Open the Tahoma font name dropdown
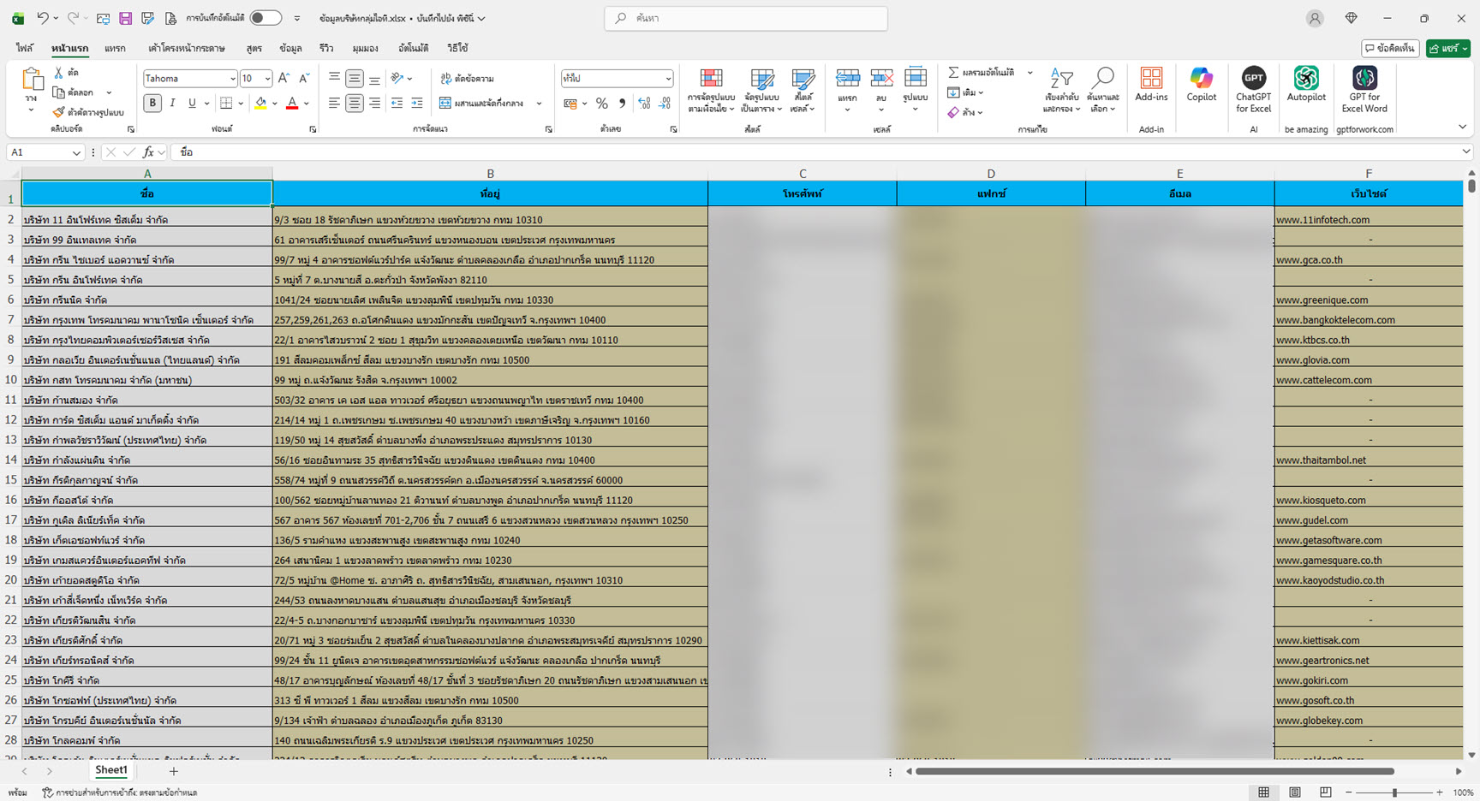Viewport: 1480px width, 801px height. 232,79
